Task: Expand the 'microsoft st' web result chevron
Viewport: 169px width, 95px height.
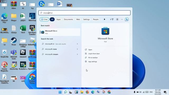Action: (77, 44)
